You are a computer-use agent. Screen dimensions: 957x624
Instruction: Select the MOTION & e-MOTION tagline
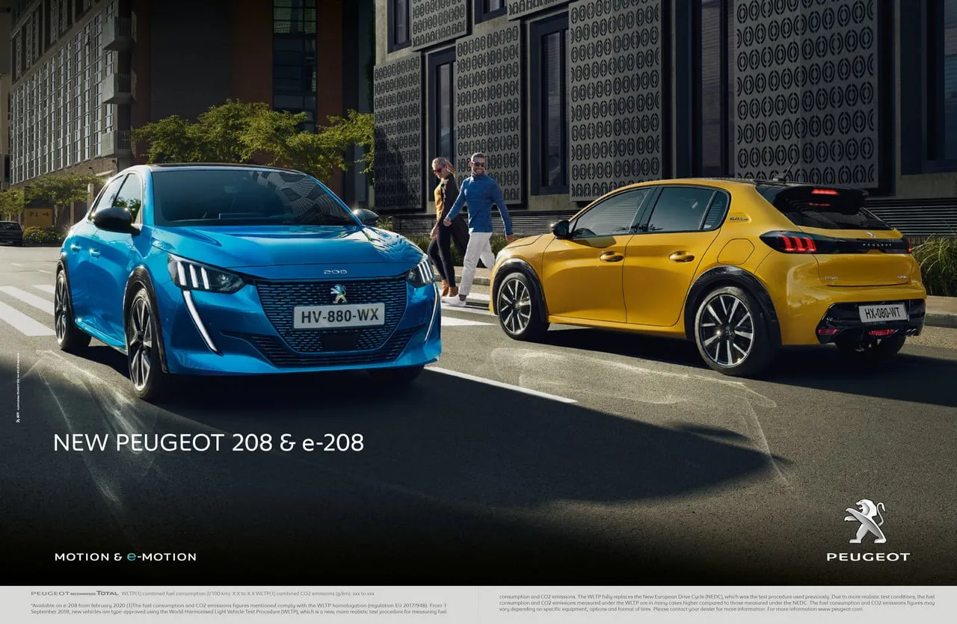click(x=126, y=556)
